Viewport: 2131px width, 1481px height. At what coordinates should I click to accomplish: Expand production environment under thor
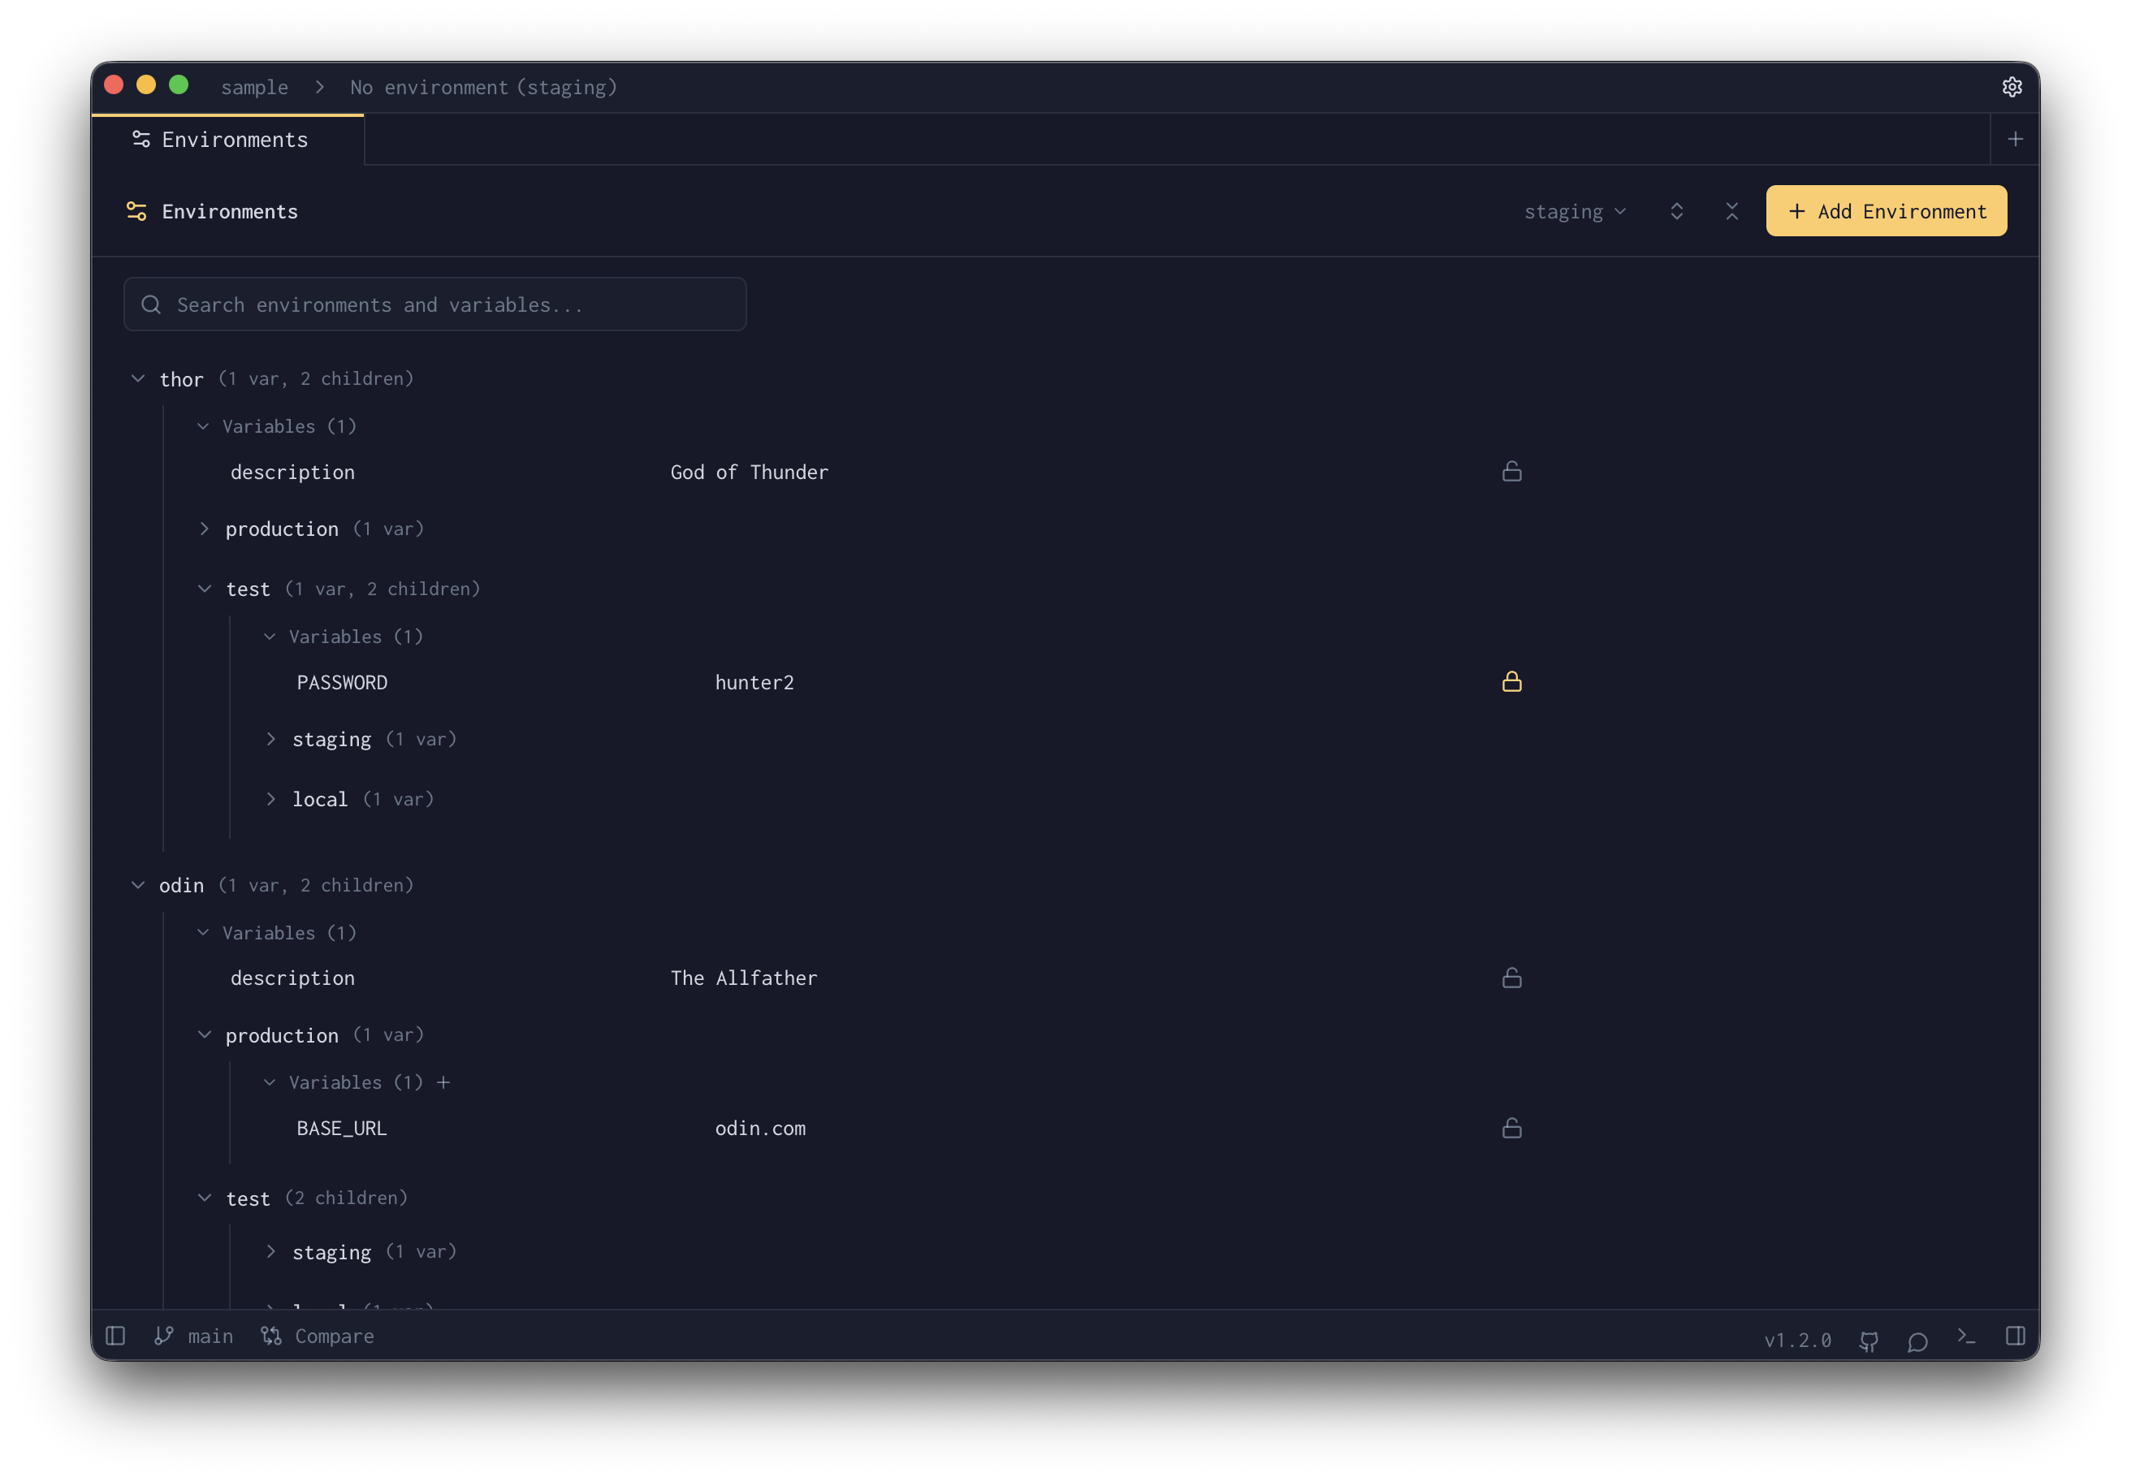(x=204, y=528)
